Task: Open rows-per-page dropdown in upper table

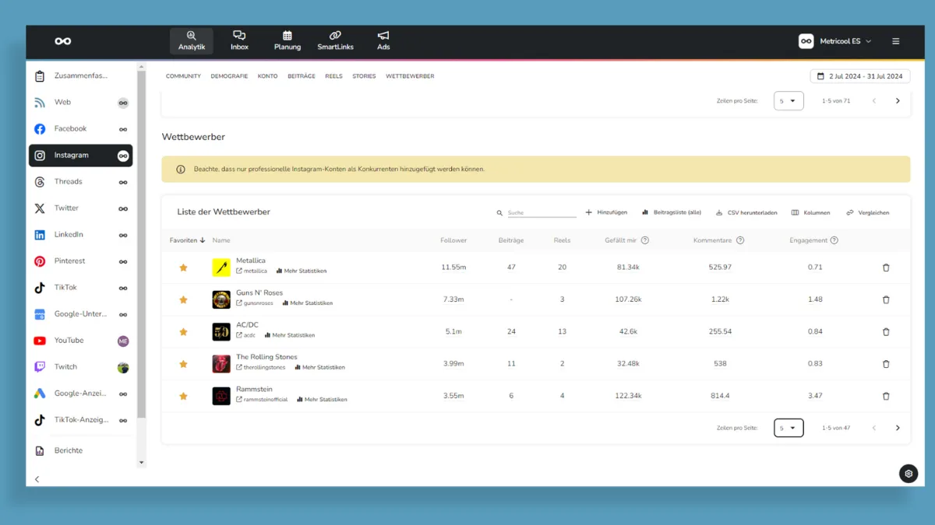Action: 789,101
